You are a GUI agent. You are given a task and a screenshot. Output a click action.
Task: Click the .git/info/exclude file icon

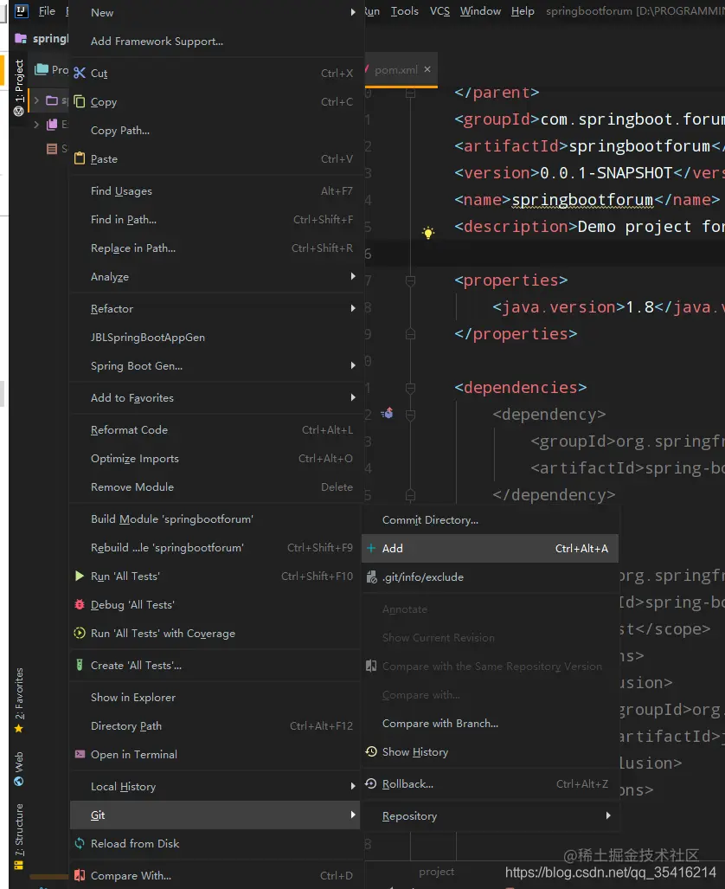[371, 577]
